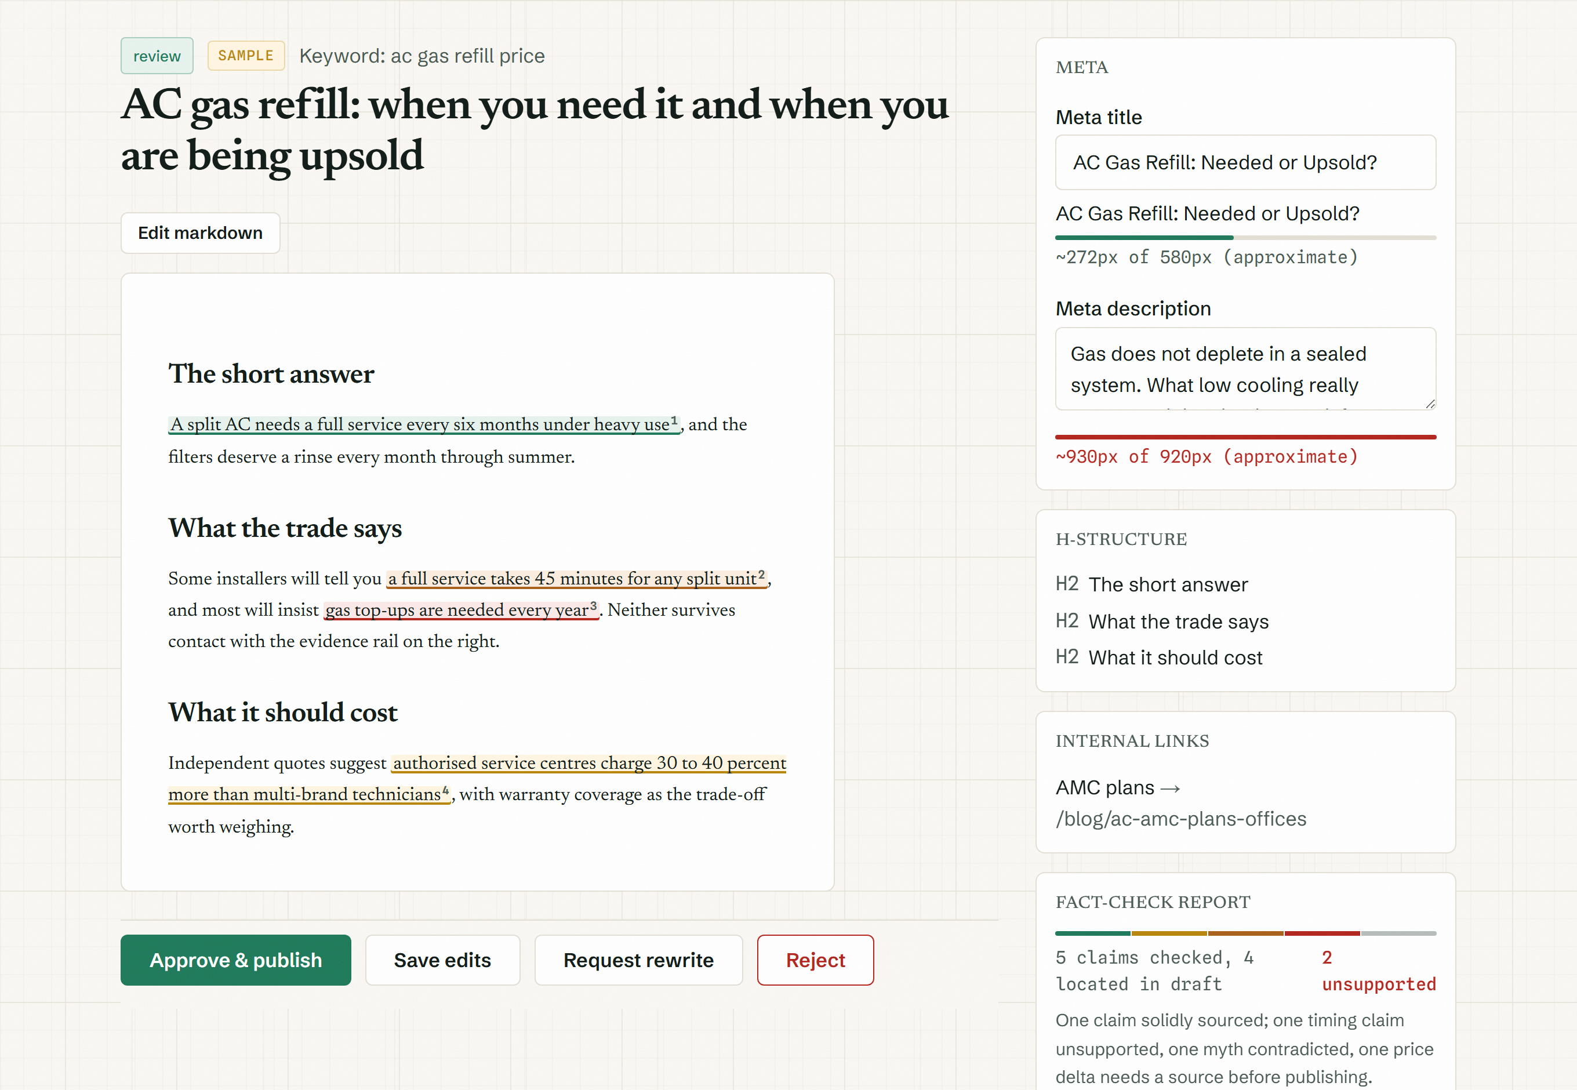Click 'What it should cost' heading in draft

click(283, 713)
